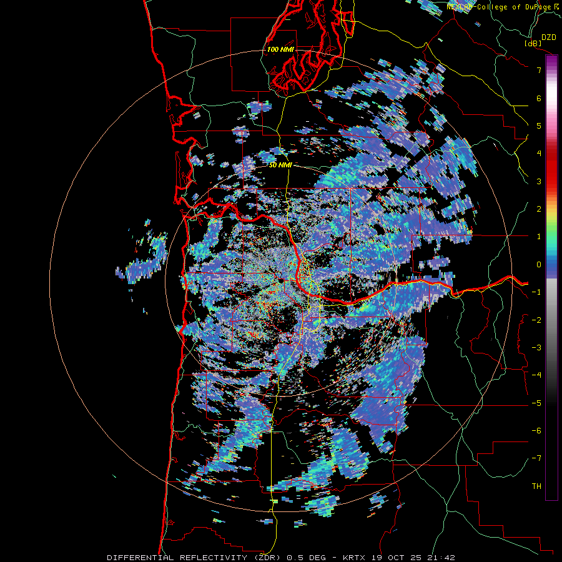
Task: Click the "7" value on color scale
Action: pyautogui.click(x=539, y=70)
